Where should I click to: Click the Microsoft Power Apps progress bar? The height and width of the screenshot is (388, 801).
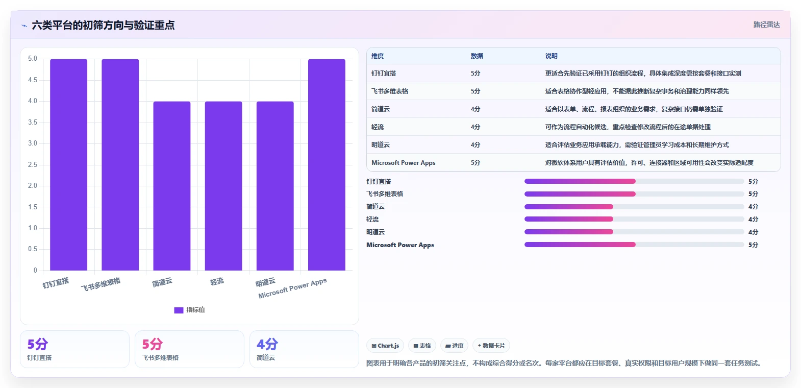pos(634,245)
